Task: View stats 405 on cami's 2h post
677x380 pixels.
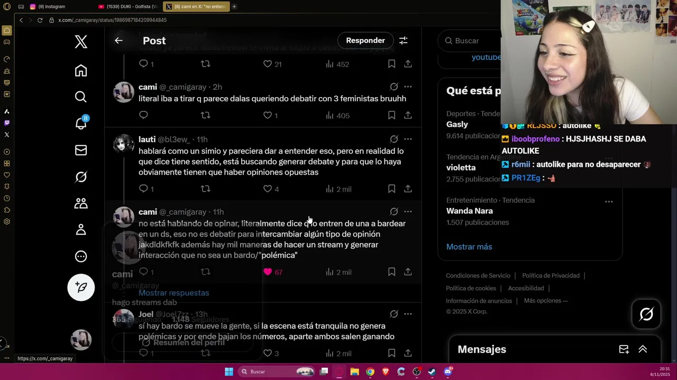Action: point(337,115)
